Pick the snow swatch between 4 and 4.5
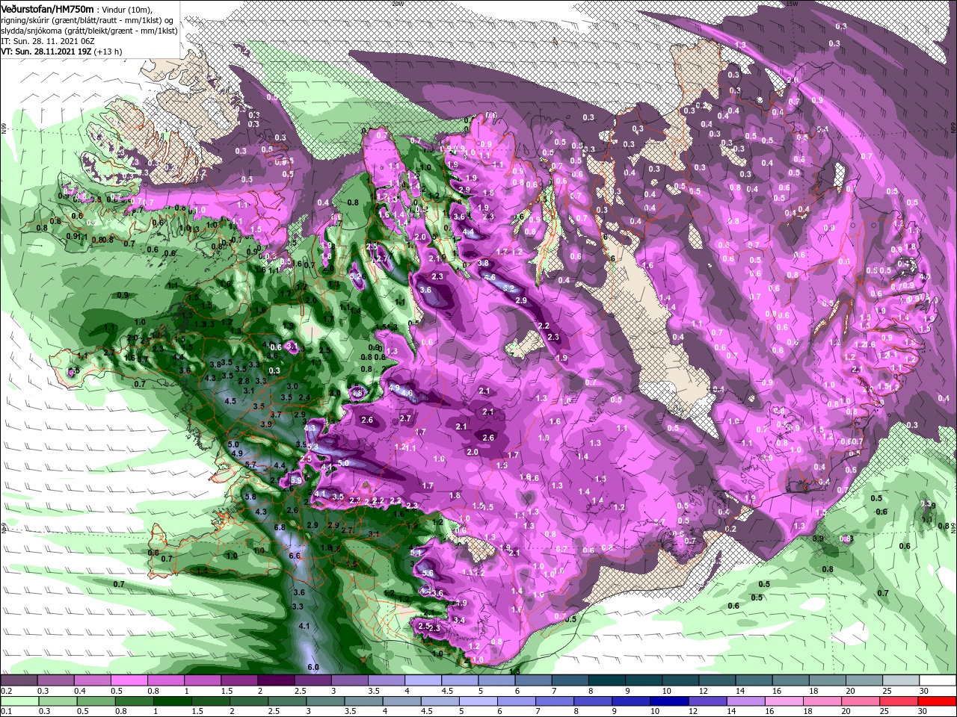Viewport: 957px width, 717px height. tap(423, 680)
